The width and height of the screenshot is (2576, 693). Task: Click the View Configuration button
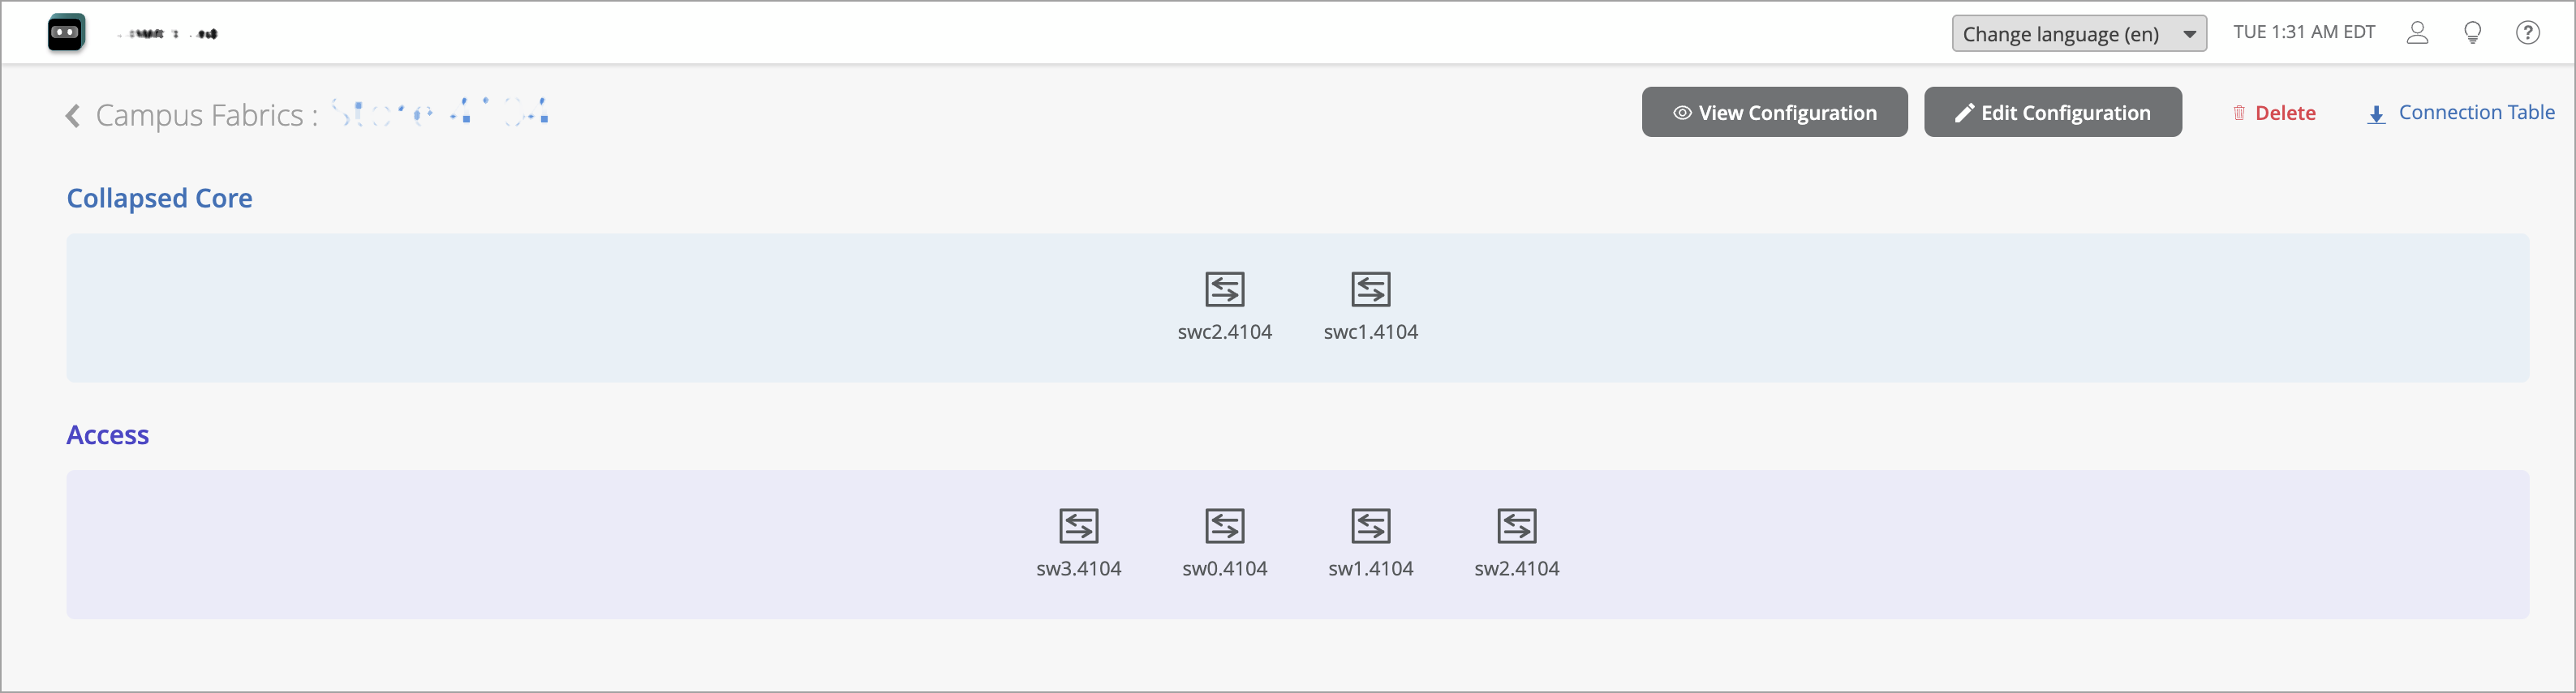(1774, 113)
